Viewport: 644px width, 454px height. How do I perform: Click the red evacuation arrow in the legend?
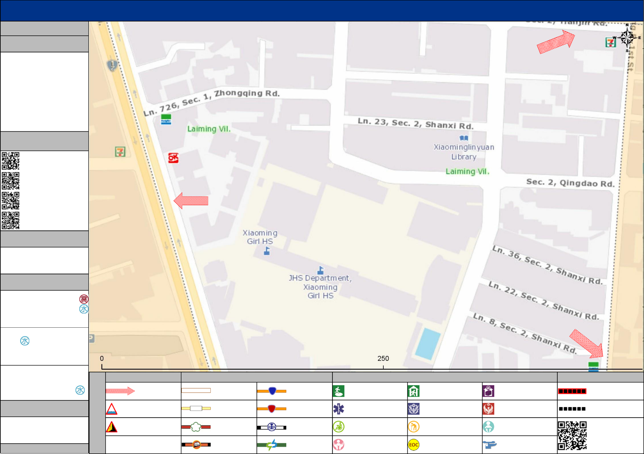point(120,391)
